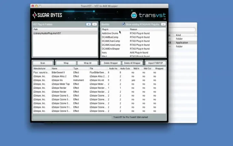Select the iZotope Meter Tap plug-in row
The image size is (233, 146).
(99, 84)
